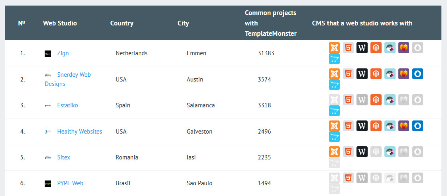Open the Estatiko studio link
Screen dimensions: 447x196
[x=67, y=105]
